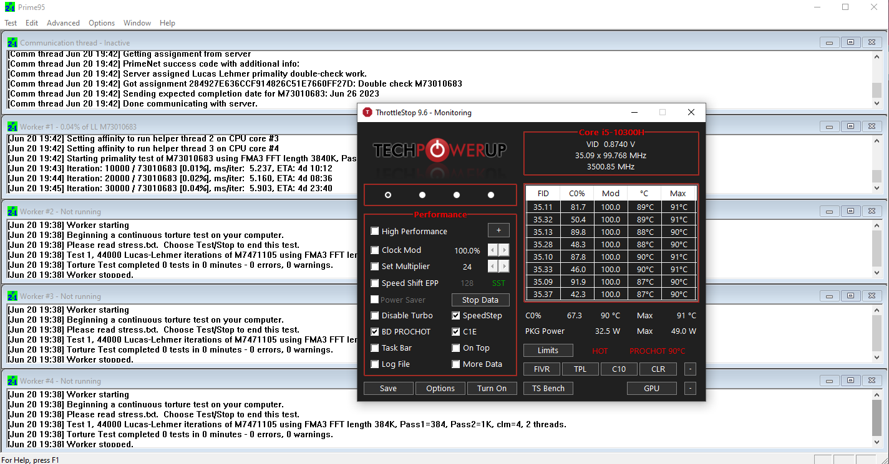889x464 pixels.
Task: Open the Edit menu in Prime95
Action: [32, 23]
